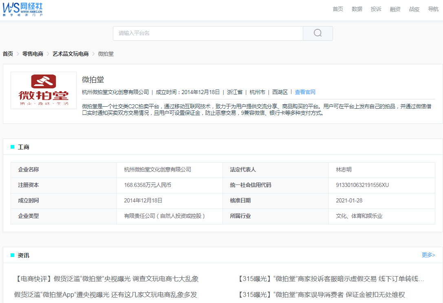Click the 首页 breadcrumb link

pyautogui.click(x=8, y=54)
